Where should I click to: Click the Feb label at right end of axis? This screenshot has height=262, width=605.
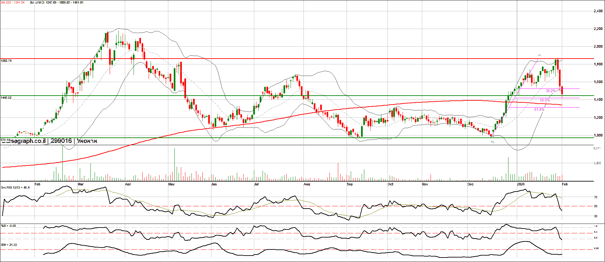(x=565, y=184)
